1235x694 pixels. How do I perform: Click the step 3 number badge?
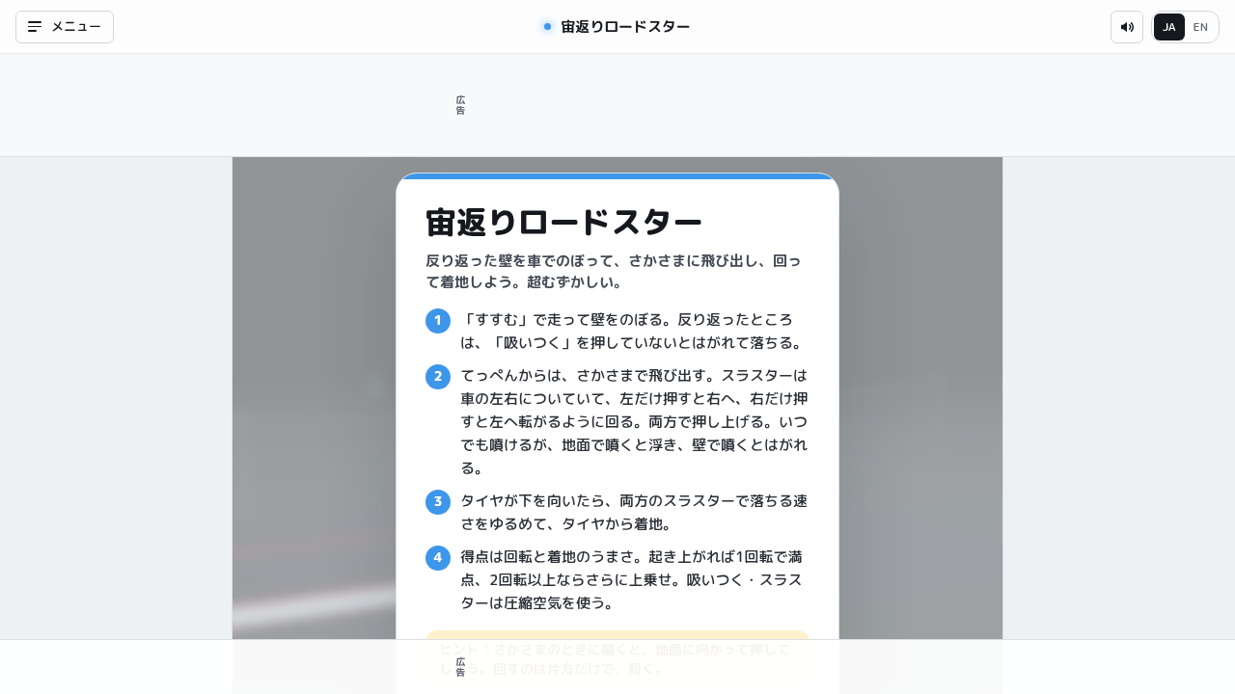point(438,502)
